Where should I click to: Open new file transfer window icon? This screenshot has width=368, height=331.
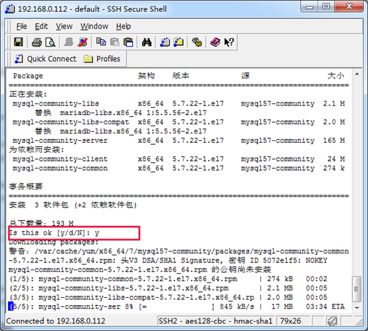(x=179, y=43)
